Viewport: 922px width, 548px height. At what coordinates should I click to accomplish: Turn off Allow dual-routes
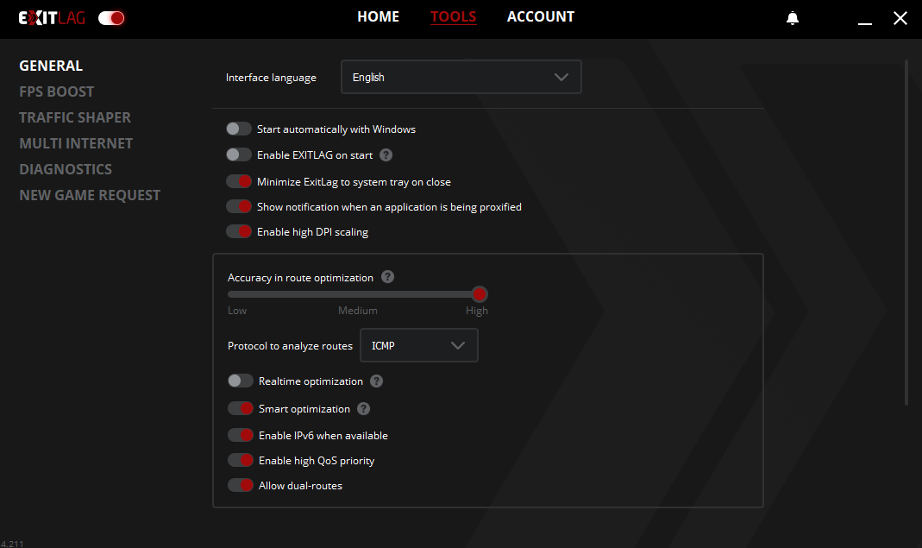pyautogui.click(x=241, y=485)
